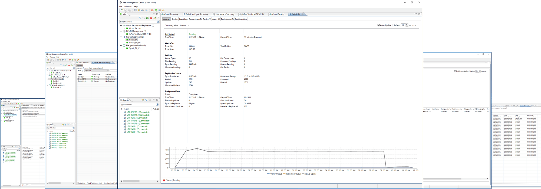Select \\PeerTest.local\DFS-N_DE job in front Jobs tree
Screen dimensions: 541x189
(x=140, y=34)
